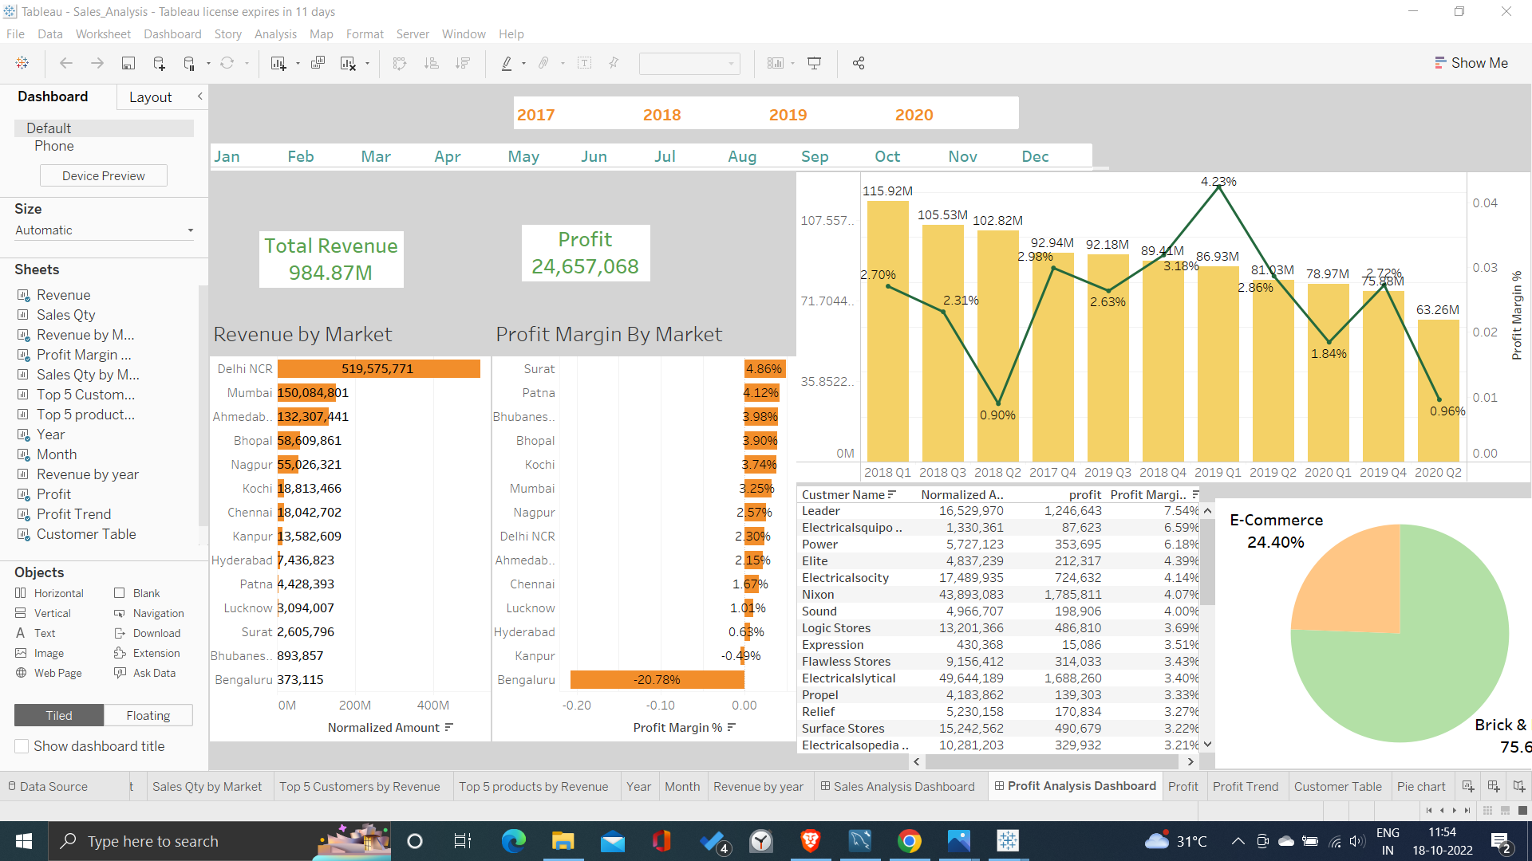This screenshot has height=861, width=1532.
Task: Enter presentation mode
Action: click(814, 63)
